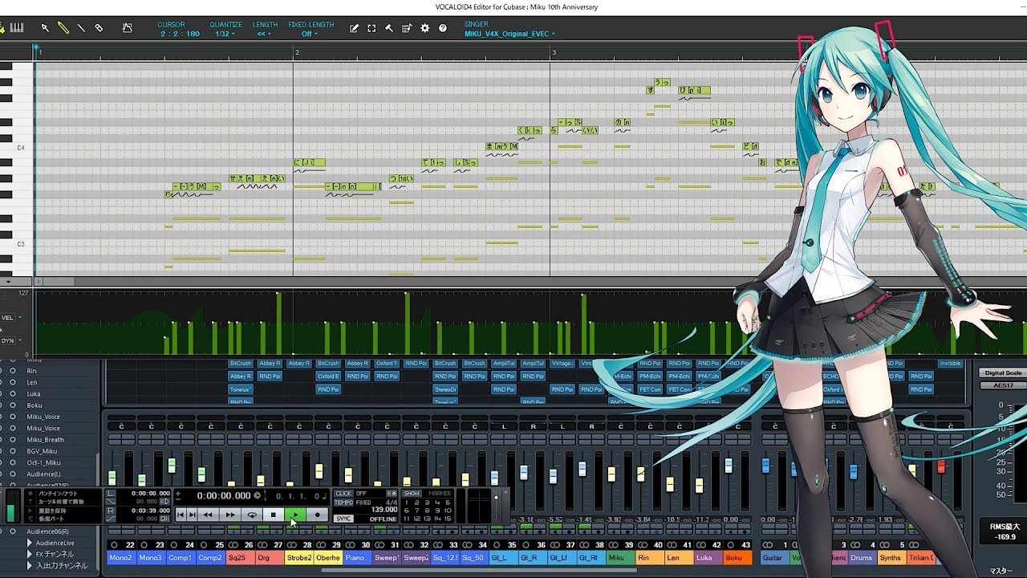Viewport: 1027px width, 578px height.
Task: Toggle the CLICK metronome button
Action: pos(343,494)
